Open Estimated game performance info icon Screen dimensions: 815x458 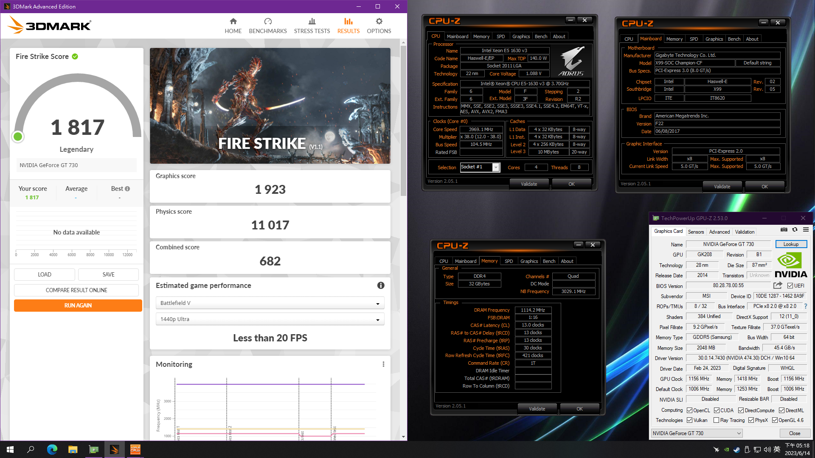point(381,285)
